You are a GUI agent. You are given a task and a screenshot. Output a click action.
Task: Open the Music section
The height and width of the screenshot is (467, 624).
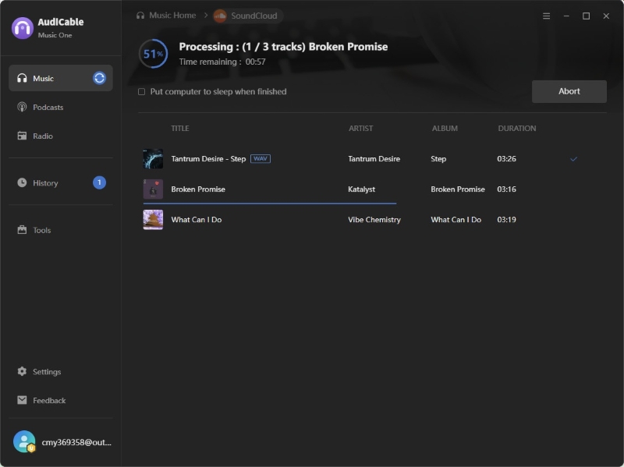(x=61, y=78)
